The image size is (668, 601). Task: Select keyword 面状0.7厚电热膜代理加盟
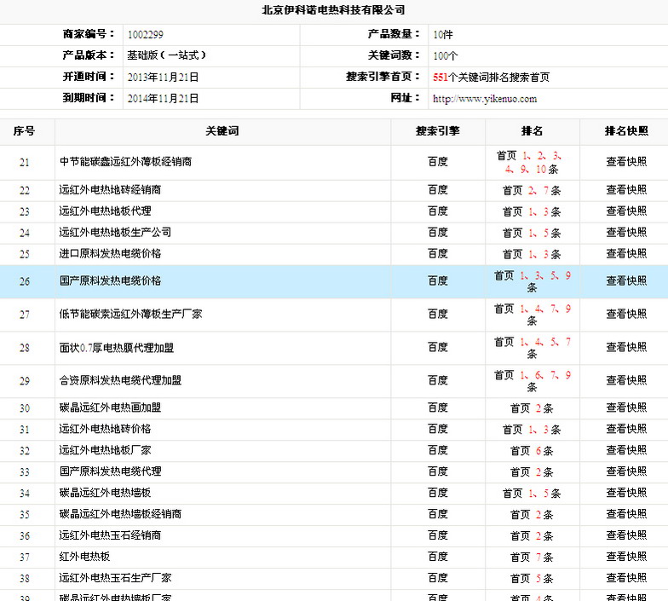click(116, 348)
